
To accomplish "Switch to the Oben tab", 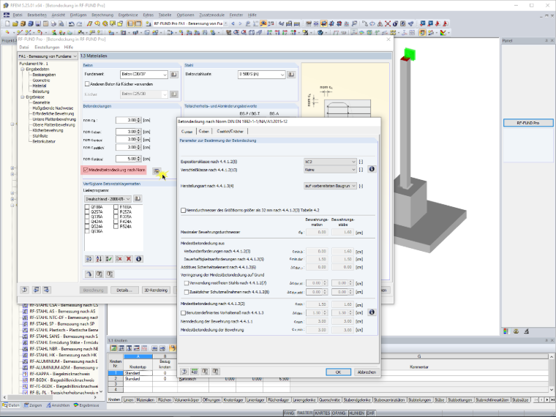I will pyautogui.click(x=203, y=131).
